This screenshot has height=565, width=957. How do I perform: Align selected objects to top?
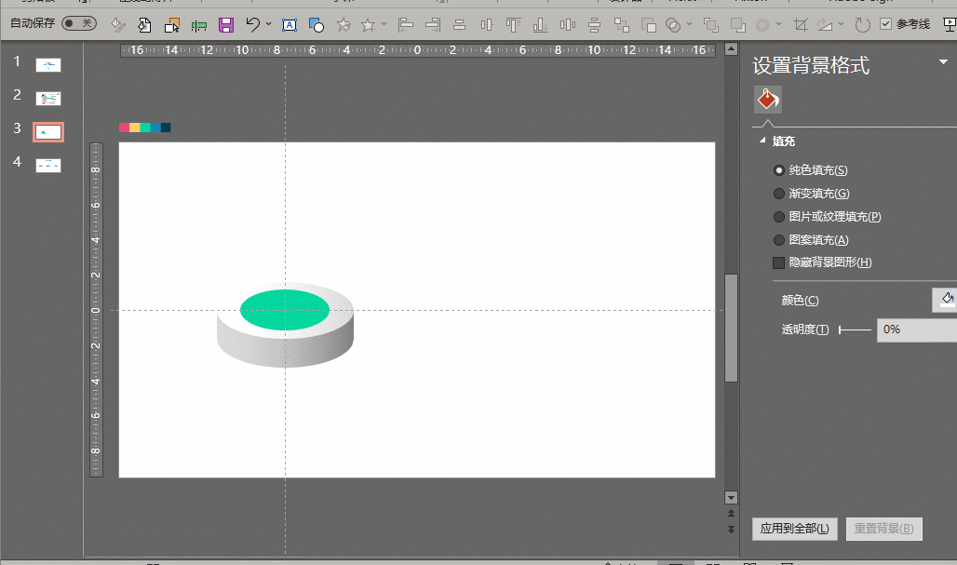(513, 25)
